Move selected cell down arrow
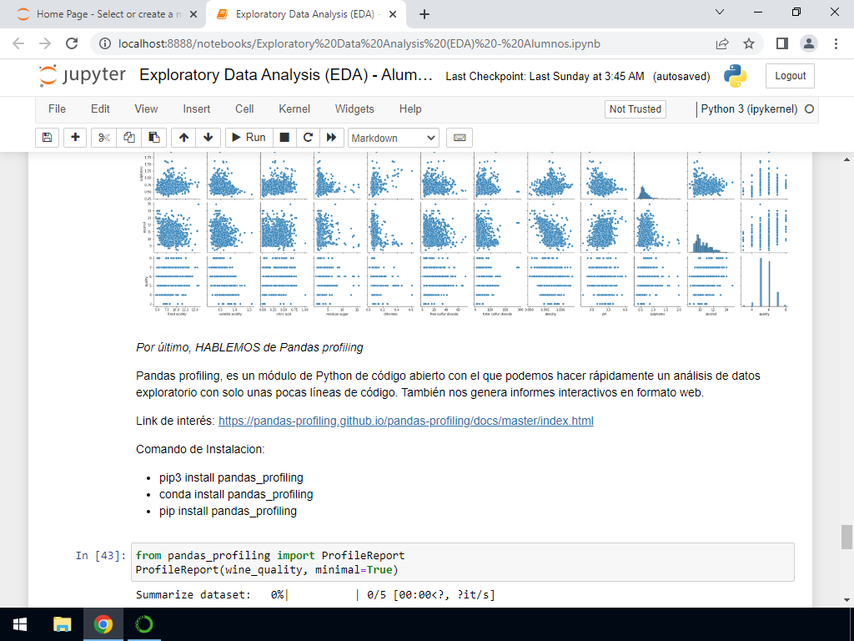Viewport: 854px width, 641px height. click(x=208, y=138)
